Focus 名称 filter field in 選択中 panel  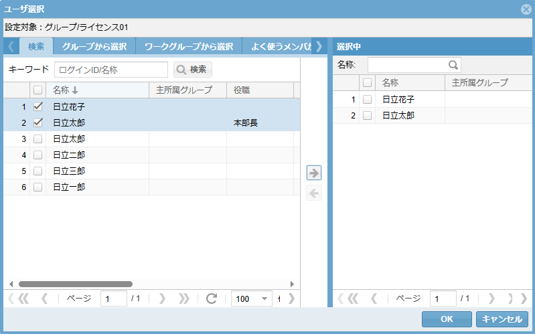tap(414, 65)
